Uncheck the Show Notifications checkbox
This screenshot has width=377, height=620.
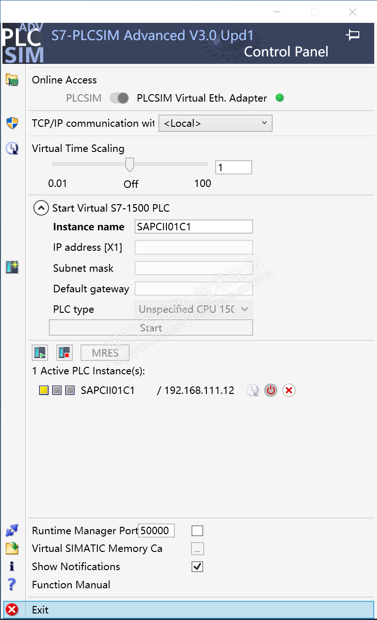pyautogui.click(x=198, y=566)
